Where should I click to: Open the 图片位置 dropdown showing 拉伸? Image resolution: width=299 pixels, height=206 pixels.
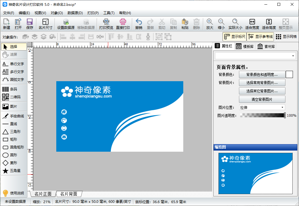click(x=262, y=107)
